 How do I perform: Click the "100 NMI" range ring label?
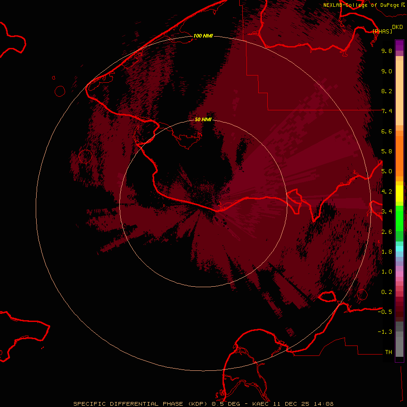pos(203,36)
